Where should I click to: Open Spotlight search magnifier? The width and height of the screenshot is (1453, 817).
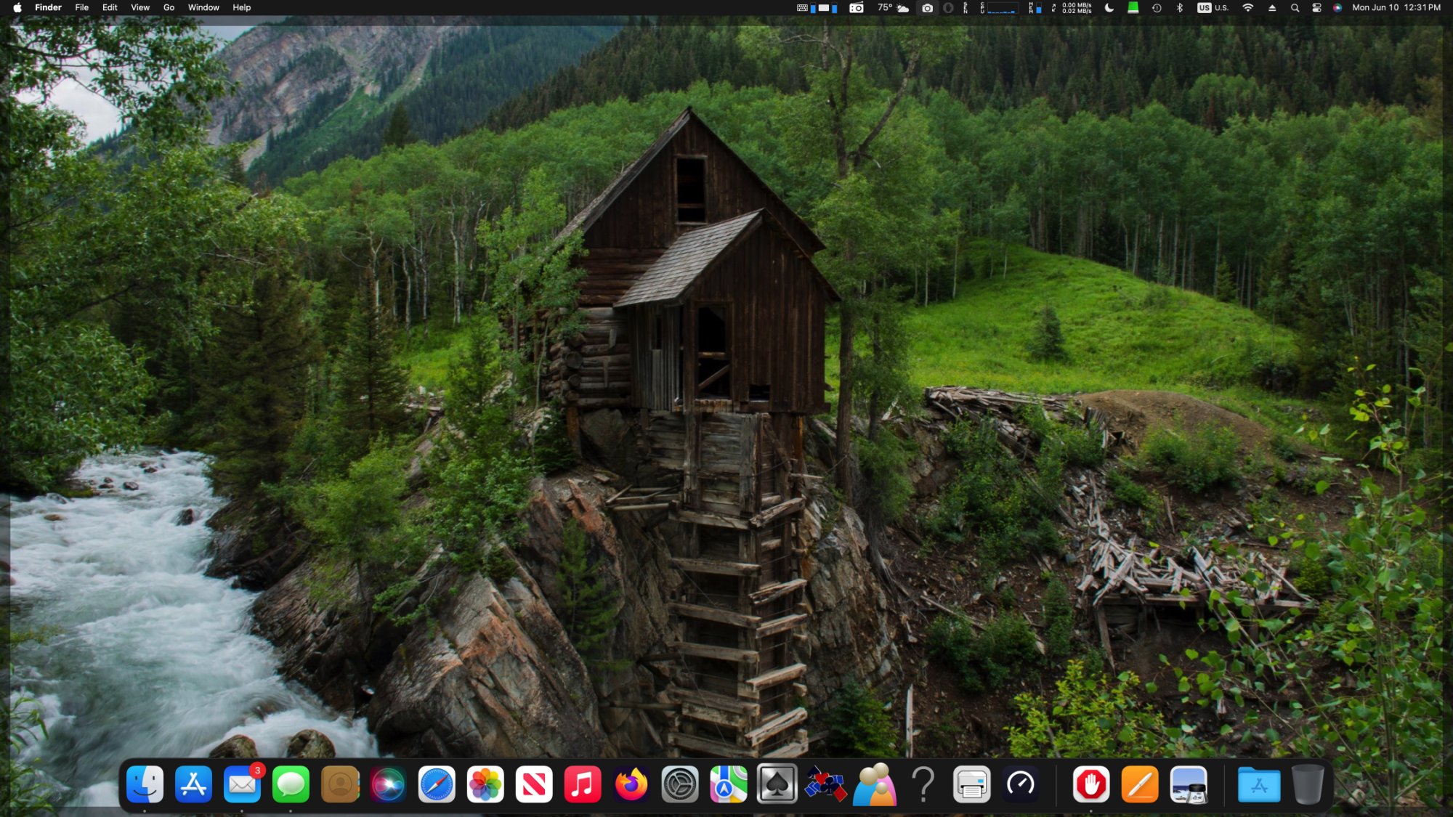coord(1295,8)
